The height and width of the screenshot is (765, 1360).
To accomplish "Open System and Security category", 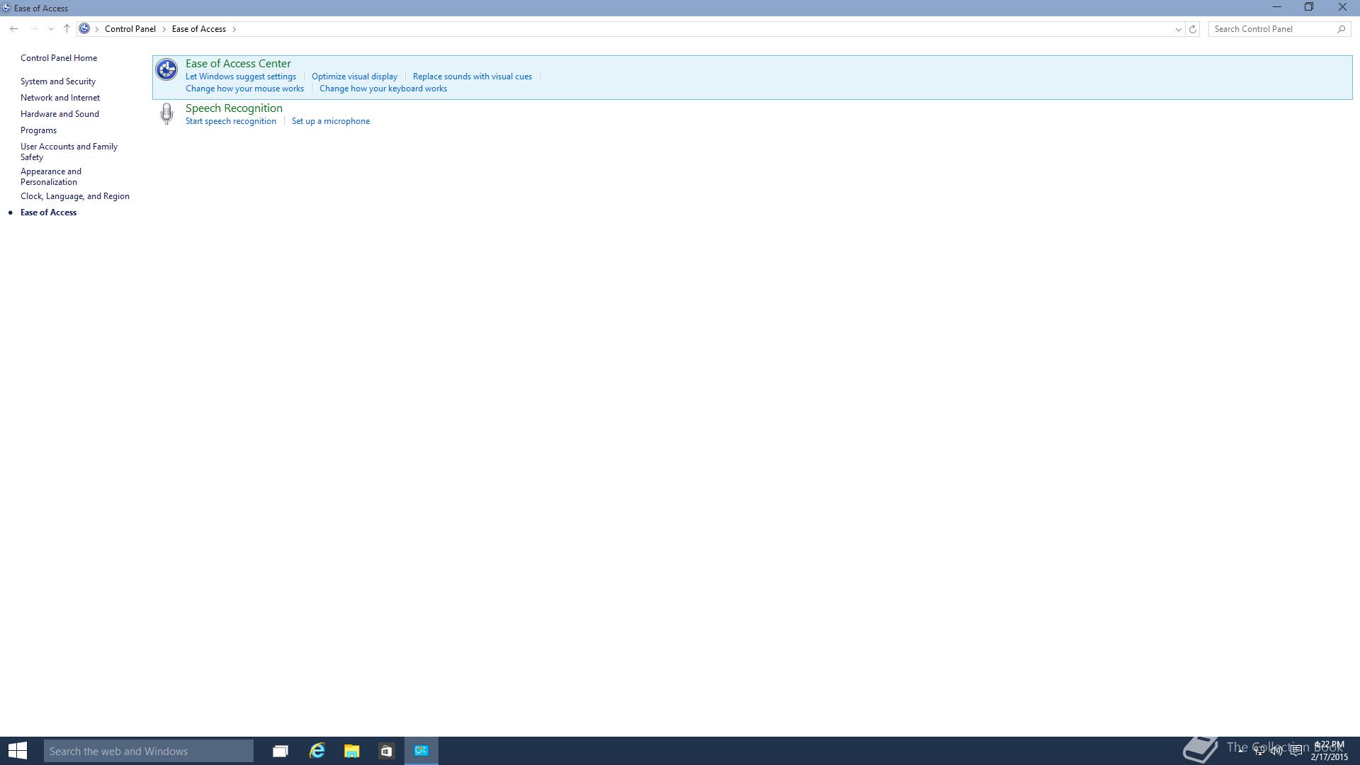I will pos(58,81).
